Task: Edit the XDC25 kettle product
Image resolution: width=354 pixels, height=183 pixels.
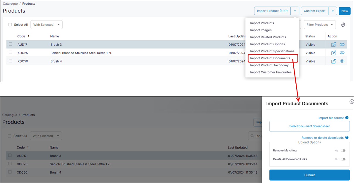Action: click(333, 53)
